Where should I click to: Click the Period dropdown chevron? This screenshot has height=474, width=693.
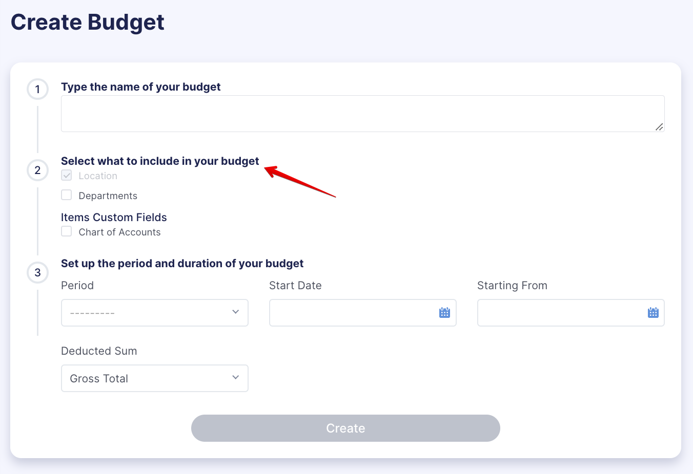[x=235, y=311]
